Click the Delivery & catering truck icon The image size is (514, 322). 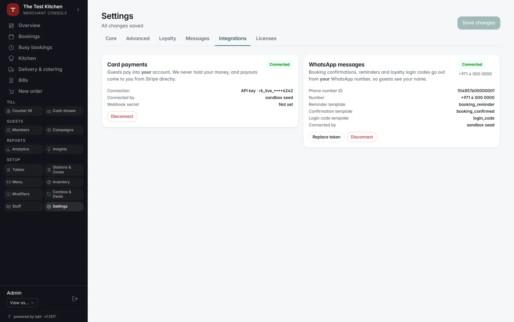(11, 70)
